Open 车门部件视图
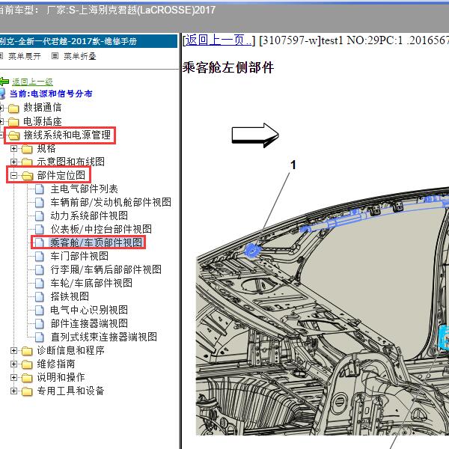This screenshot has height=449, width=449. pos(79,256)
